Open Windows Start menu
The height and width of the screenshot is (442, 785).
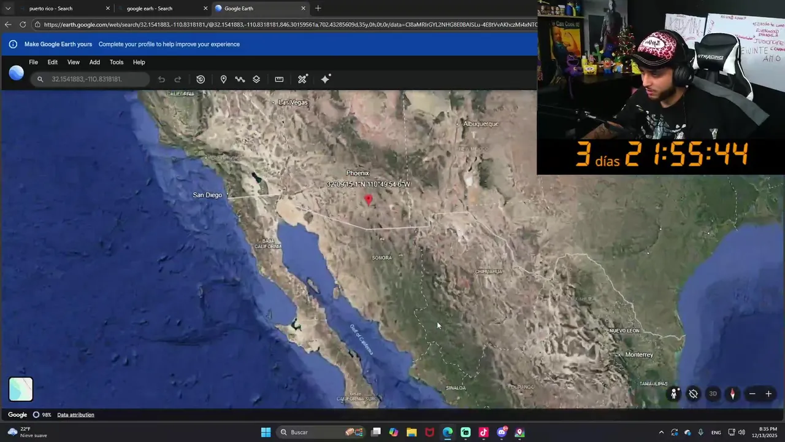pyautogui.click(x=266, y=432)
